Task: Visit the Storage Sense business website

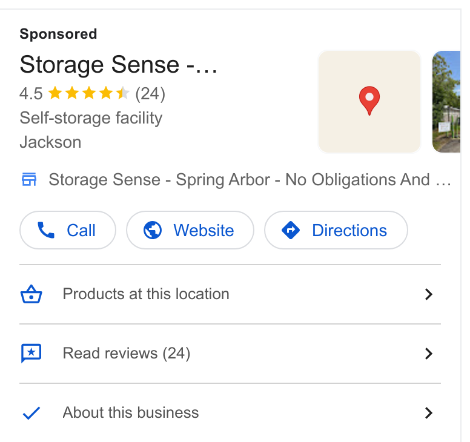Action: coord(190,230)
